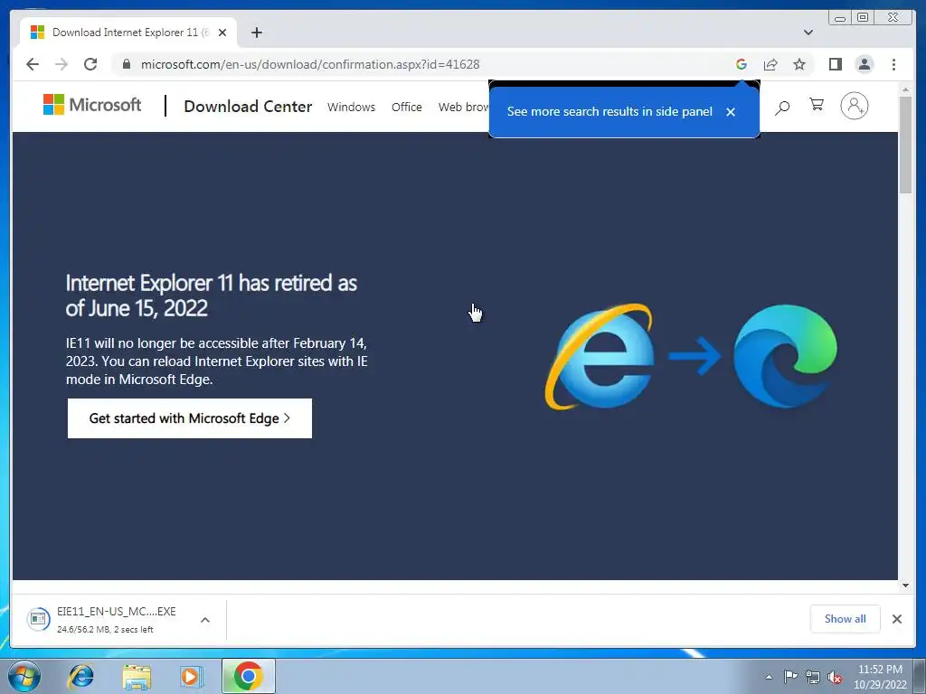Open Microsoft site search magnifier
Image resolution: width=926 pixels, height=694 pixels.
coord(782,107)
